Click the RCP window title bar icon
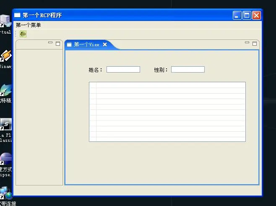 point(17,15)
